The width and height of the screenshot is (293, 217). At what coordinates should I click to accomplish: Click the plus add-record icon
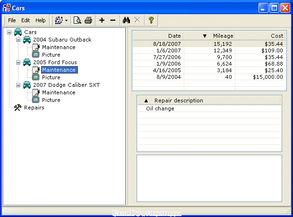[102, 20]
